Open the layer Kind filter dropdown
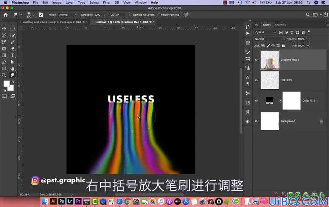 click(265, 32)
